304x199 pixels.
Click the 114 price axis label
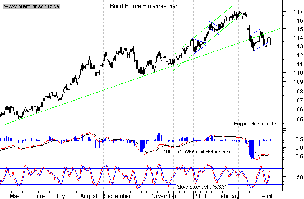(x=298, y=38)
